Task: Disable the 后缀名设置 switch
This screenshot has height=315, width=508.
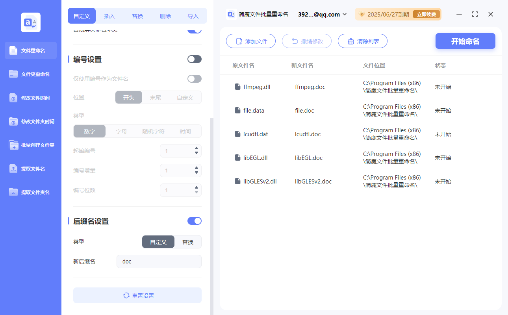Action: pos(194,221)
